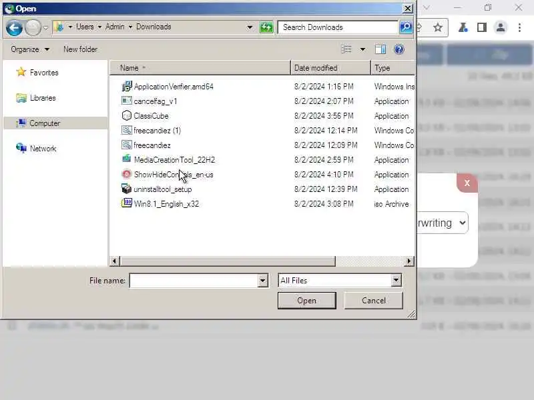Click the Search Downloads magnifier icon

point(406,27)
